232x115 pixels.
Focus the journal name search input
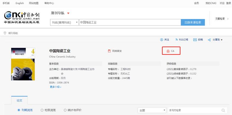click(x=130, y=23)
